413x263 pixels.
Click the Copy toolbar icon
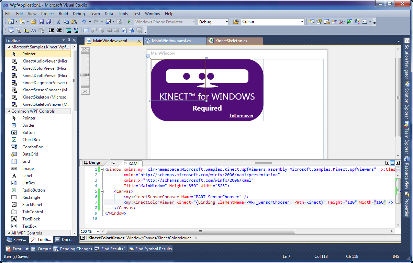[66, 22]
